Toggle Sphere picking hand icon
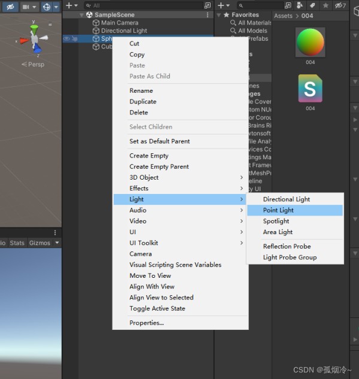Image resolution: width=359 pixels, height=379 pixels. (75, 39)
